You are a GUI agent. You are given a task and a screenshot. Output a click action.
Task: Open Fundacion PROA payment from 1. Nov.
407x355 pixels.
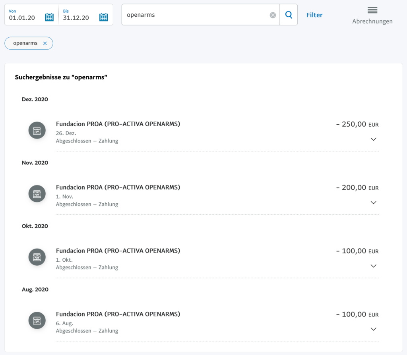coord(118,187)
